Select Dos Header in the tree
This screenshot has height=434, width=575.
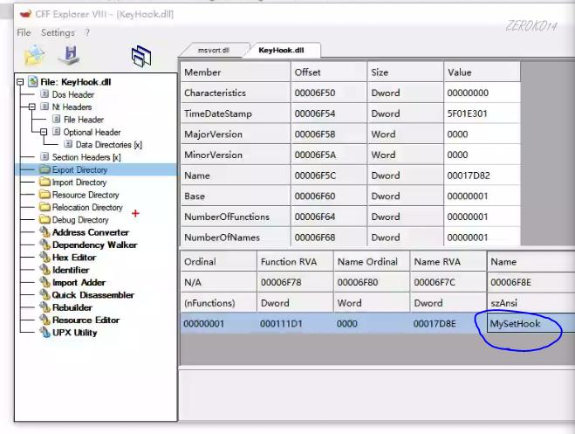pos(73,94)
